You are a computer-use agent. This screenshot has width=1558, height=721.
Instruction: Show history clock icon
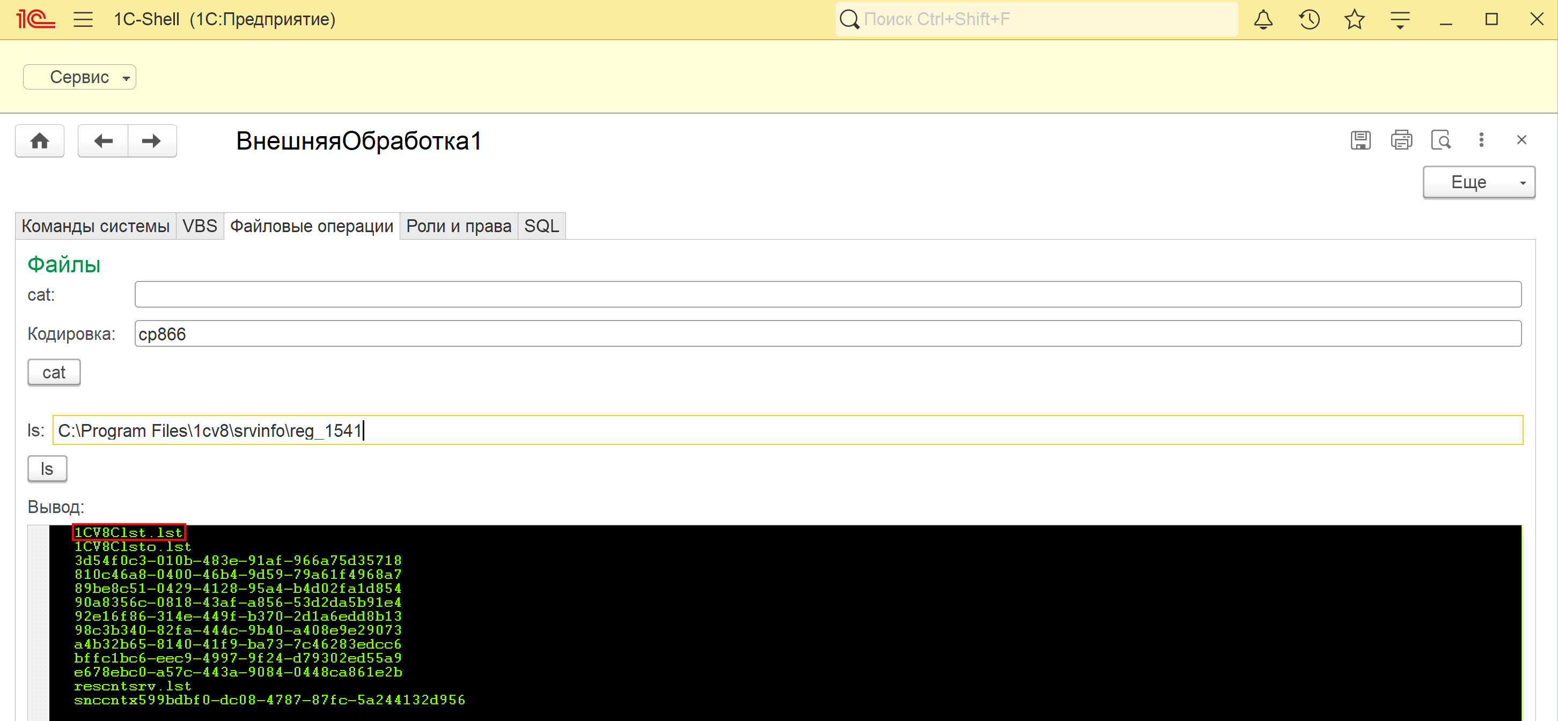click(1309, 19)
